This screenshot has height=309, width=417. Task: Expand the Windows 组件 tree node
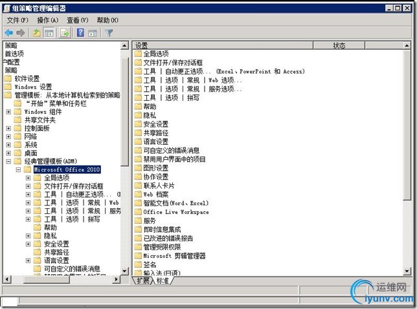pyautogui.click(x=8, y=112)
